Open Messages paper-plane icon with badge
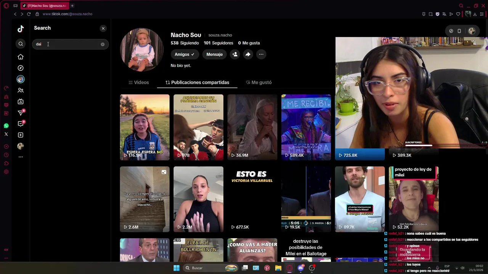488x274 pixels. click(x=21, y=113)
